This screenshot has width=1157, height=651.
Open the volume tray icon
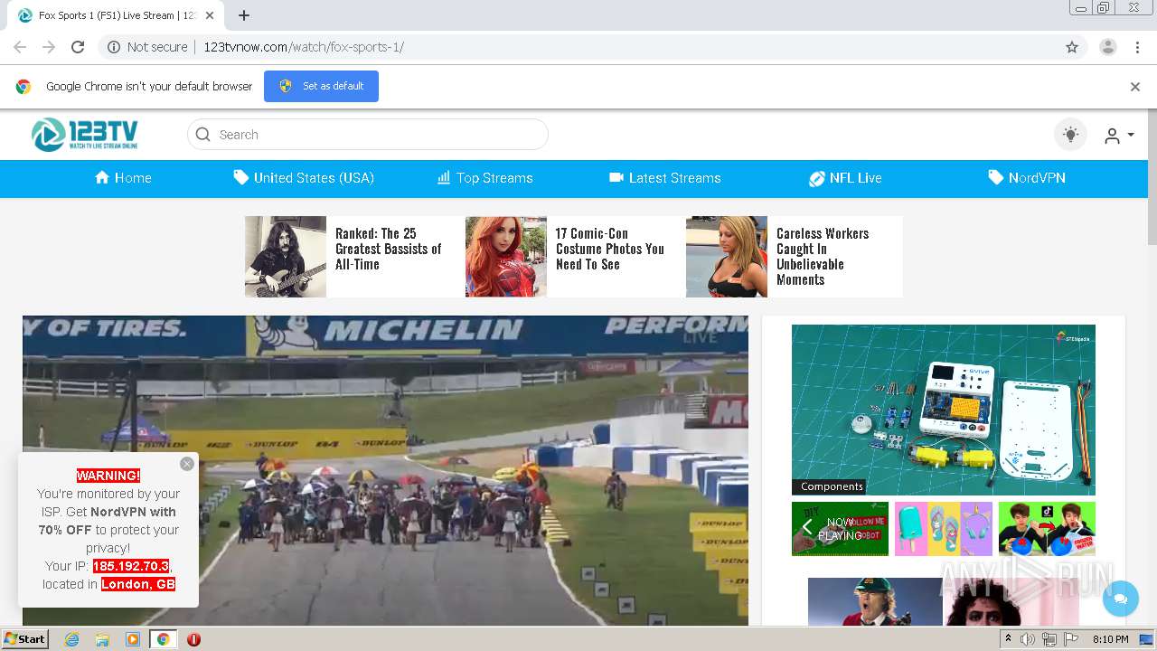pos(1028,639)
